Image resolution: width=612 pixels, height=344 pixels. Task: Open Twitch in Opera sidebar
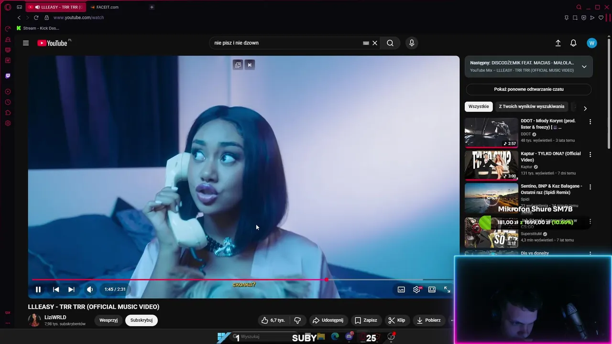pyautogui.click(x=8, y=76)
